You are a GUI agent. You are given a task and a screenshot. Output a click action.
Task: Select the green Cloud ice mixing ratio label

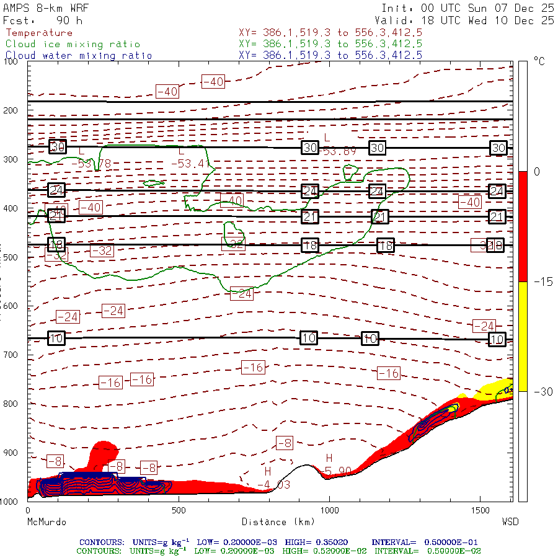[x=73, y=44]
